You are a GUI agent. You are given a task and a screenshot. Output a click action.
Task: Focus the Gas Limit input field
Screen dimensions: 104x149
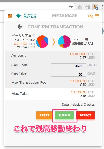(69, 66)
